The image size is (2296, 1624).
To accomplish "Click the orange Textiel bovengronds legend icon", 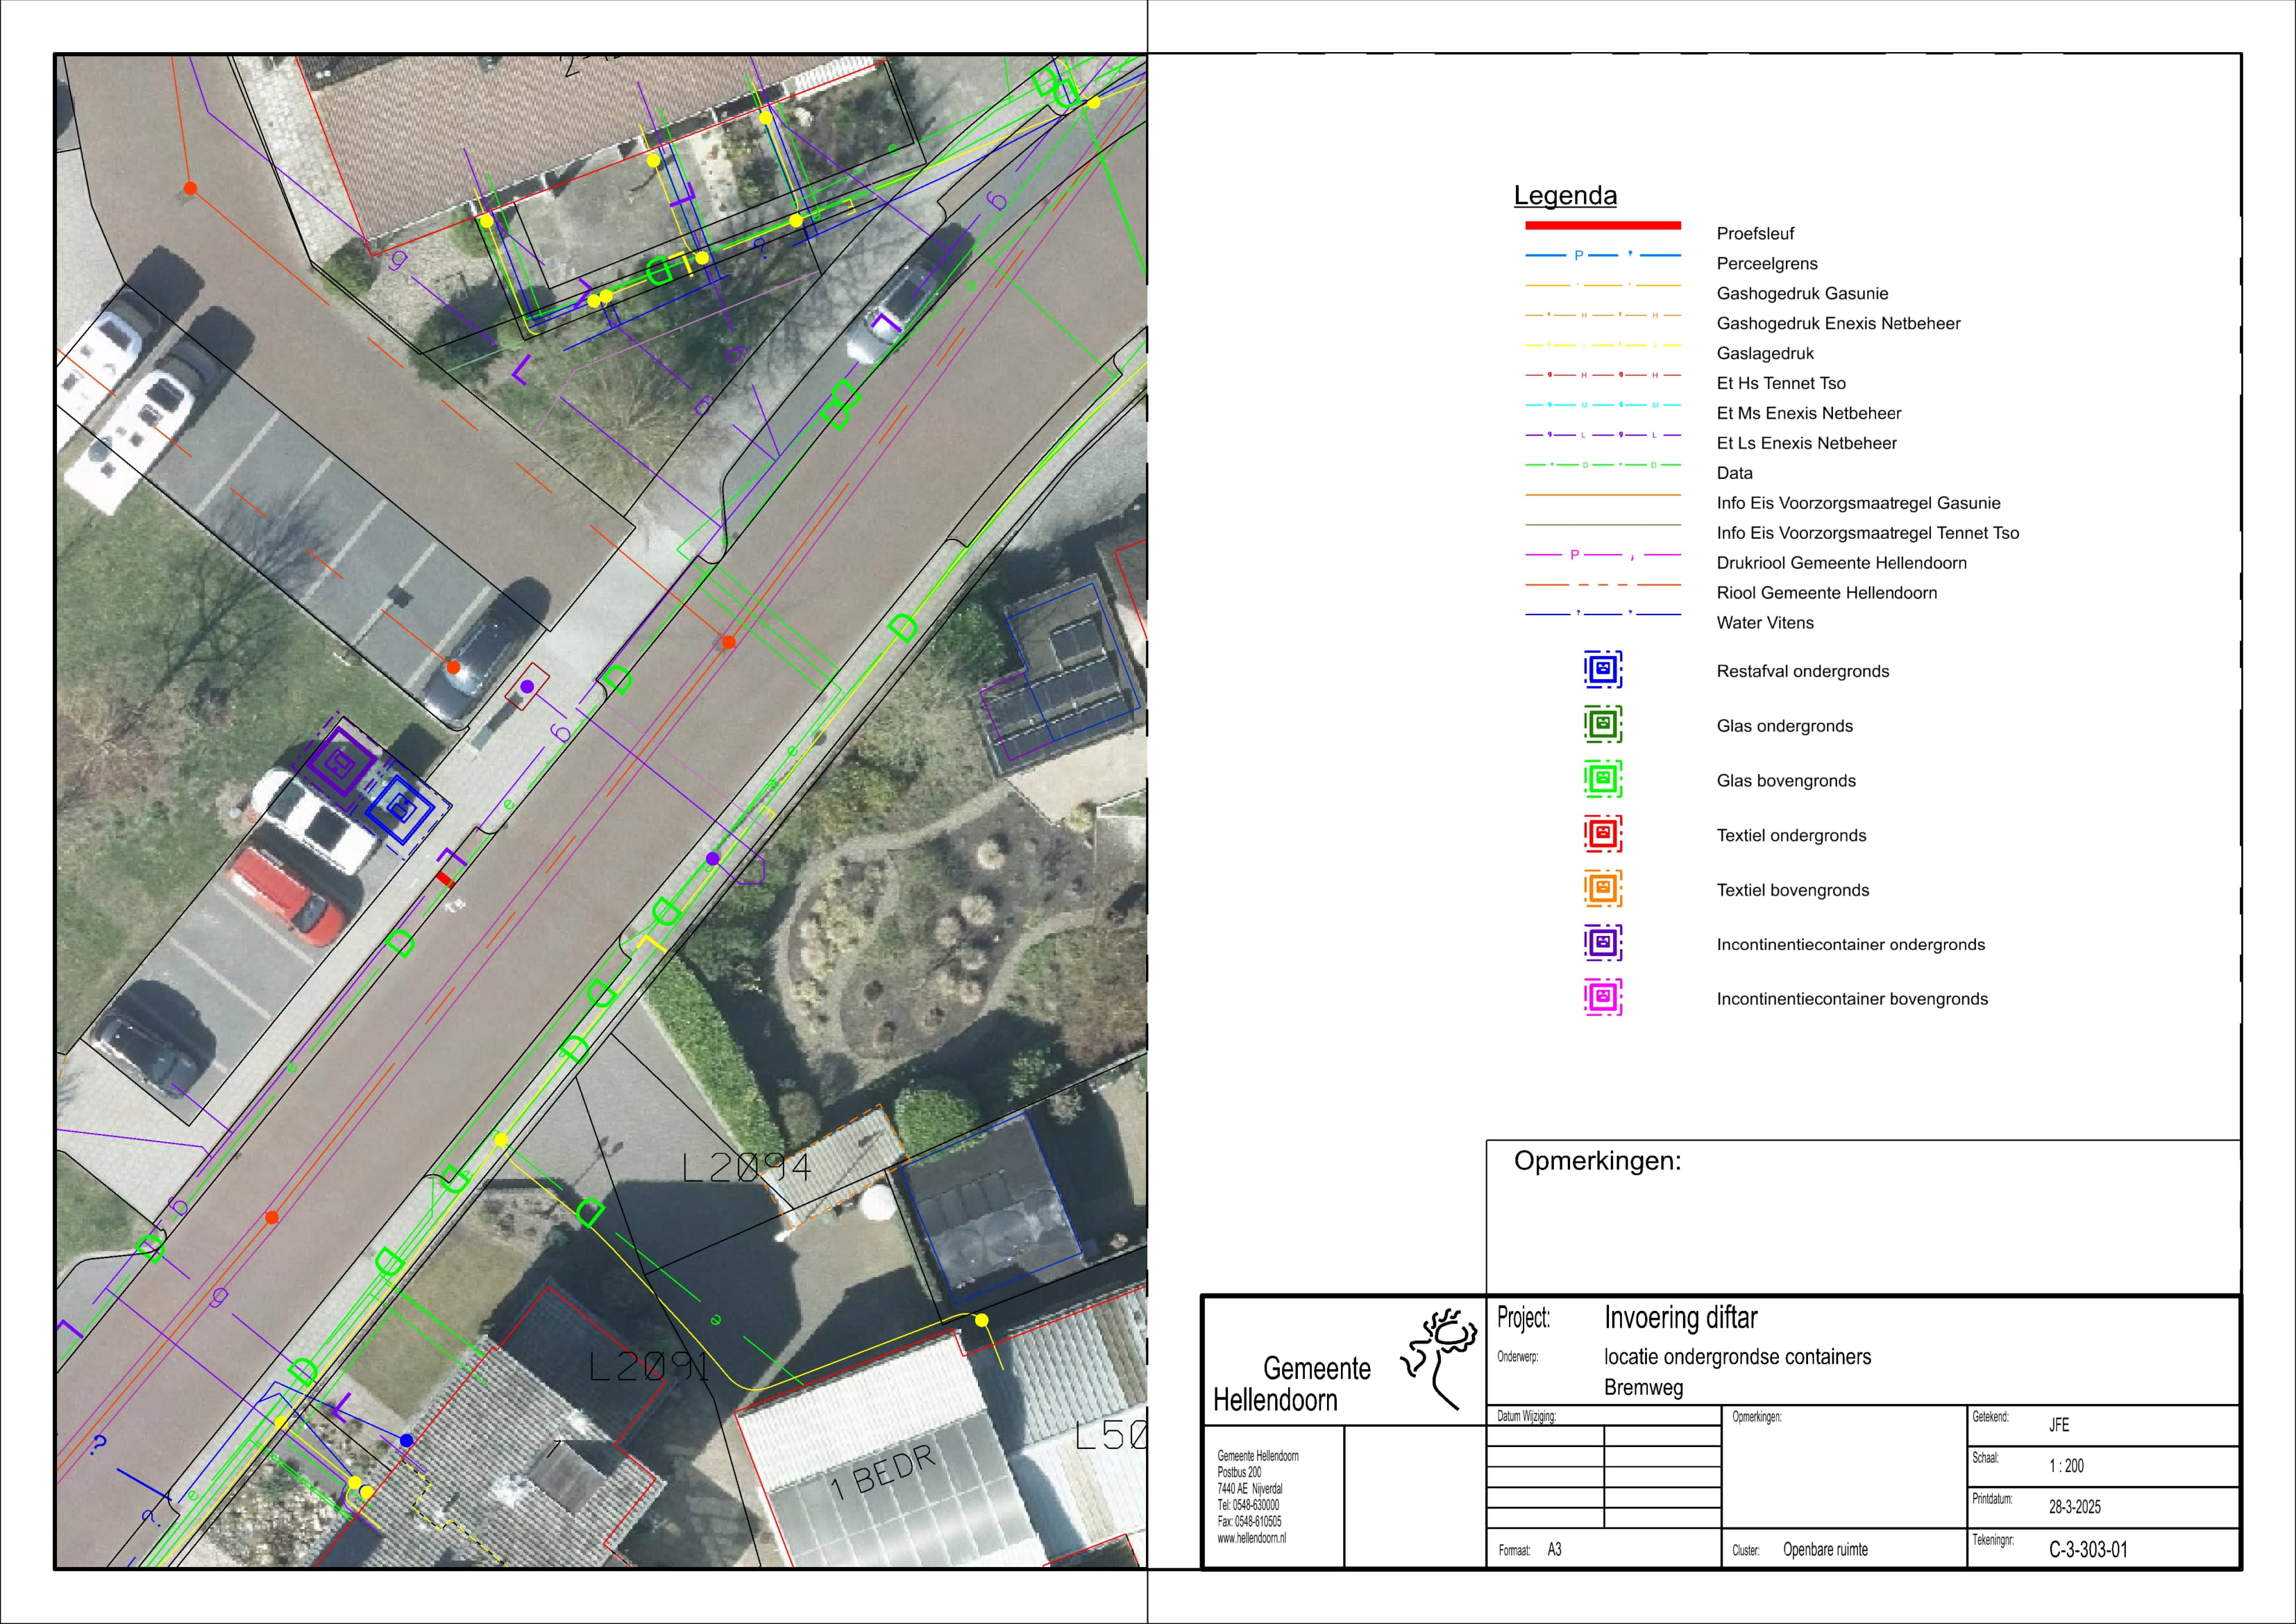I will pos(1602,889).
